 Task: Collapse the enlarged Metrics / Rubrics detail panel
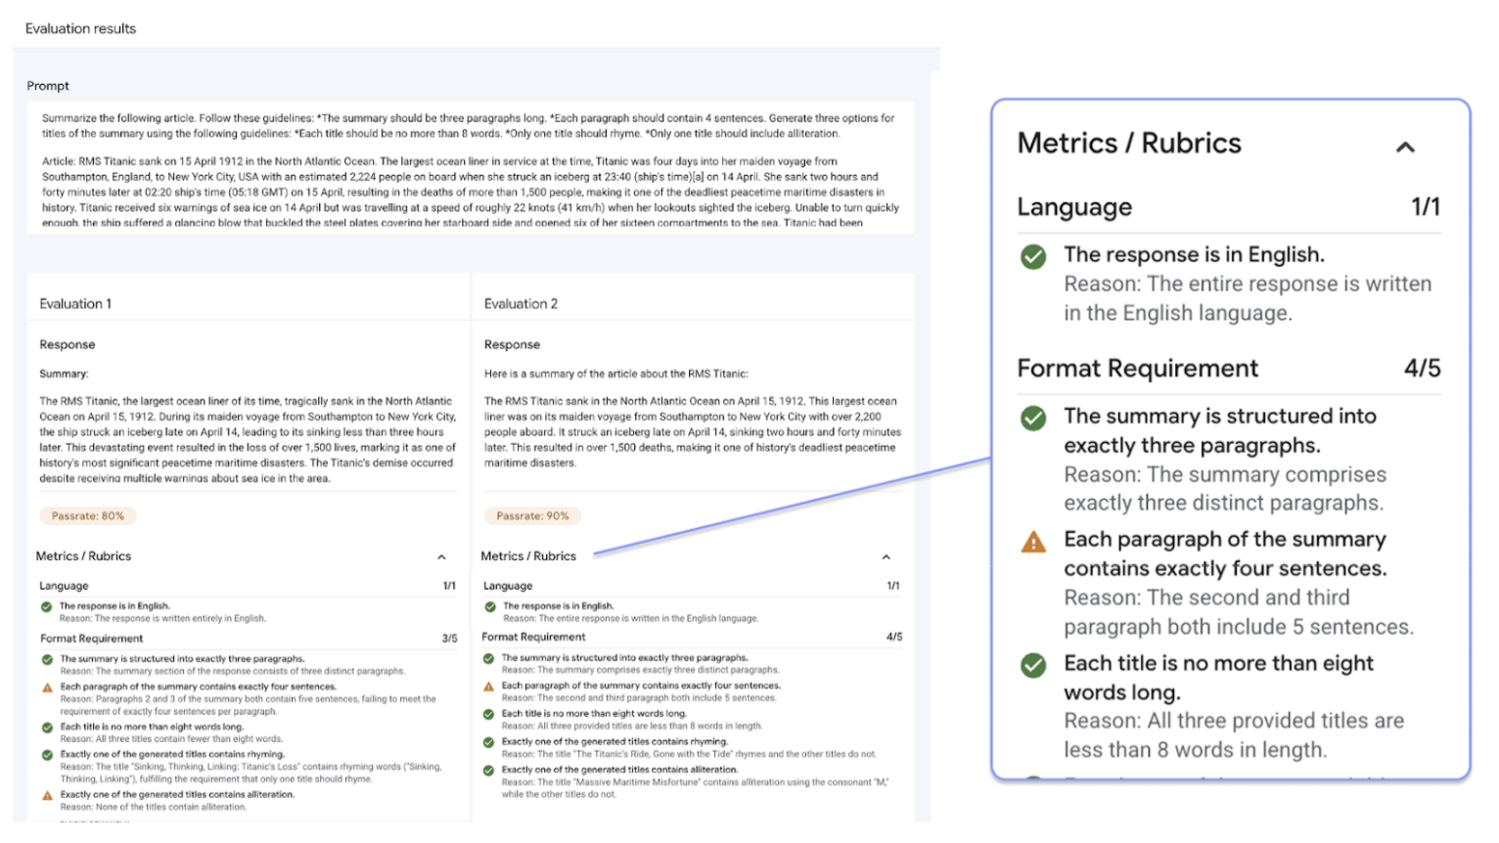click(1406, 147)
